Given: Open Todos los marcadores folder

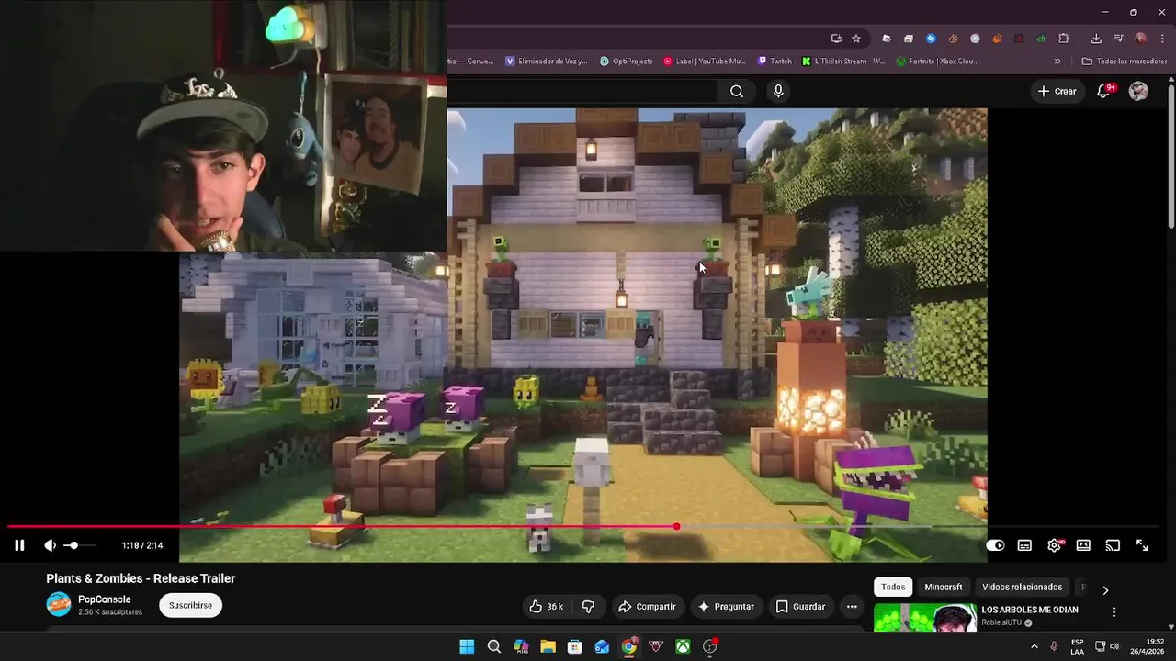Looking at the screenshot, I should pyautogui.click(x=1125, y=62).
